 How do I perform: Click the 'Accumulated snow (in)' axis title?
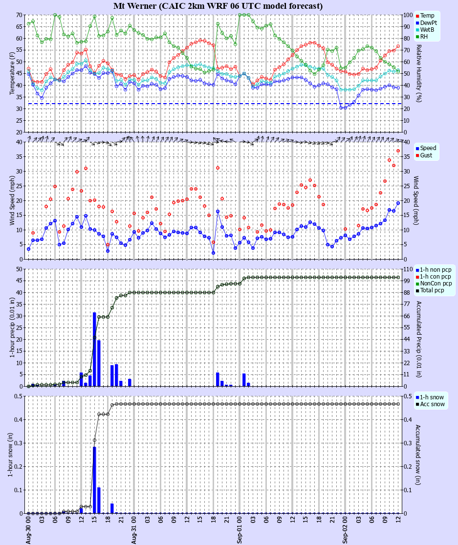418,455
